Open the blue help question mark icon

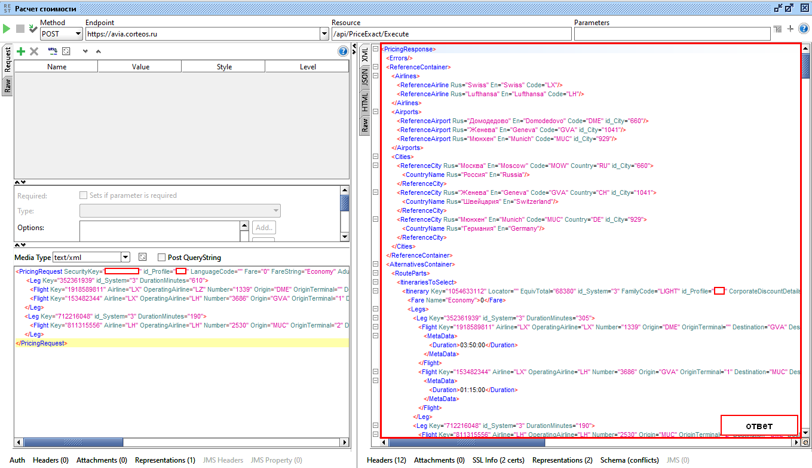342,51
